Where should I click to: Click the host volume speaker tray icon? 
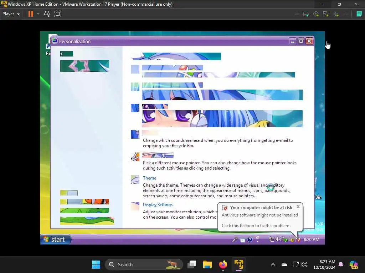click(304, 264)
